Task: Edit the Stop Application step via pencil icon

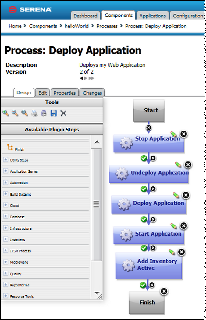Action: [x=174, y=134]
